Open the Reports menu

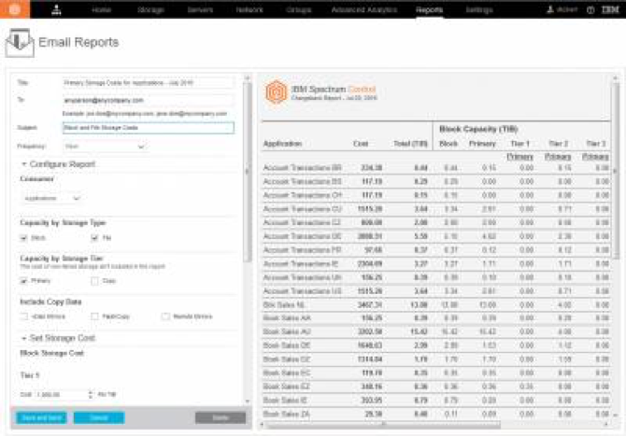pyautogui.click(x=429, y=10)
